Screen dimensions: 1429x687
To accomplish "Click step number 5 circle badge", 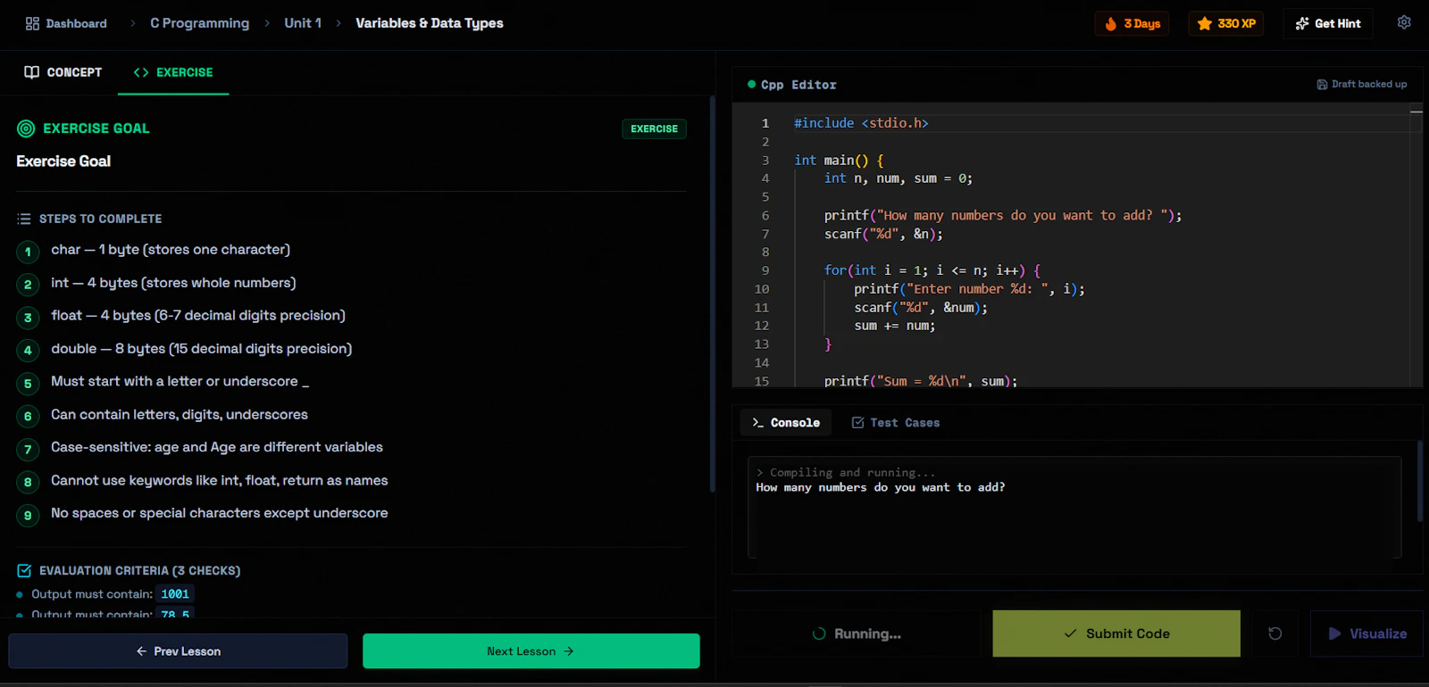I will pos(28,384).
